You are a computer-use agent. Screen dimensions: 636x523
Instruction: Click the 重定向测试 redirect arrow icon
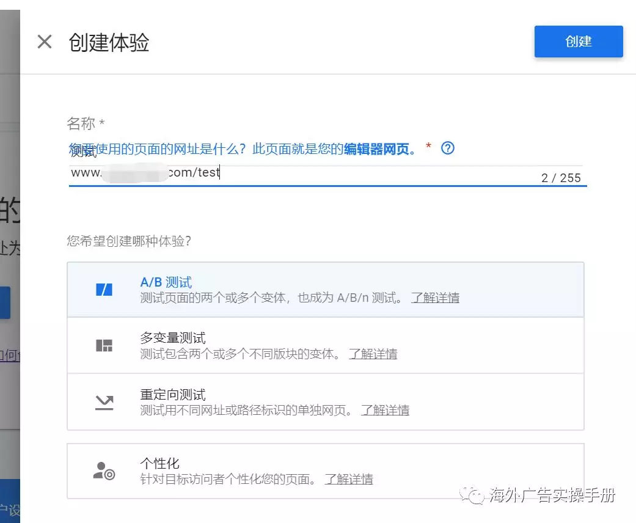pyautogui.click(x=104, y=402)
